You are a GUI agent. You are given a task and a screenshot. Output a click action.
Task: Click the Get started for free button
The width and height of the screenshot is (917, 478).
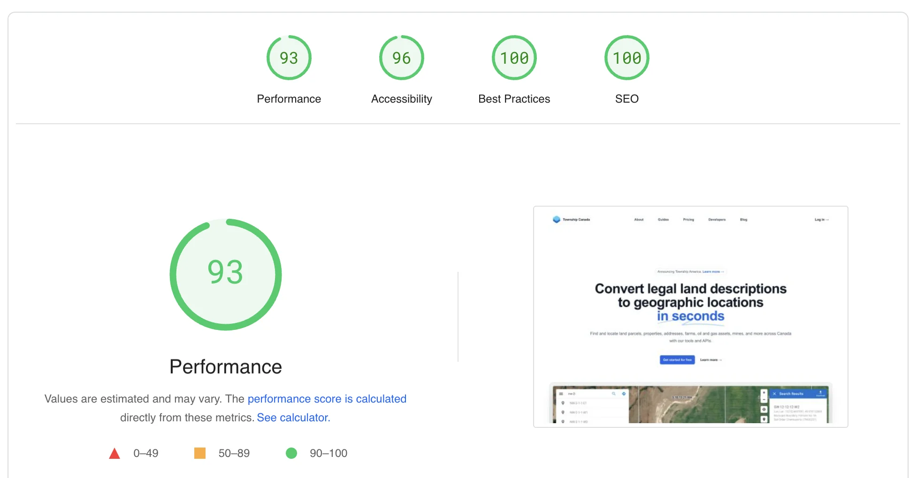tap(677, 360)
